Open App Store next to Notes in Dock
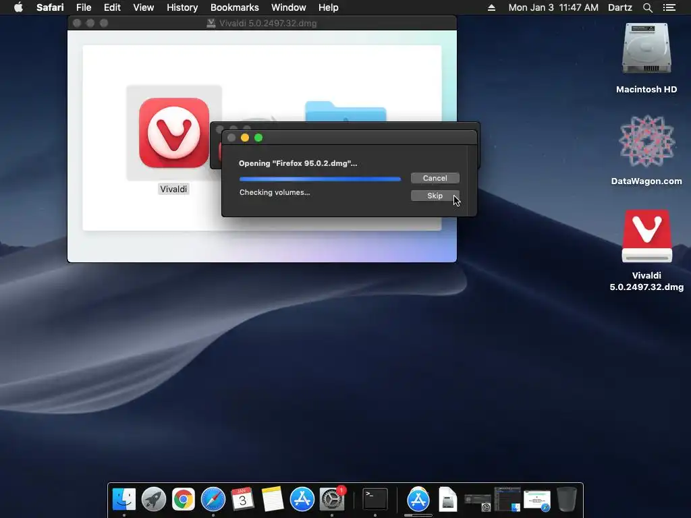The height and width of the screenshot is (518, 691). 302,499
